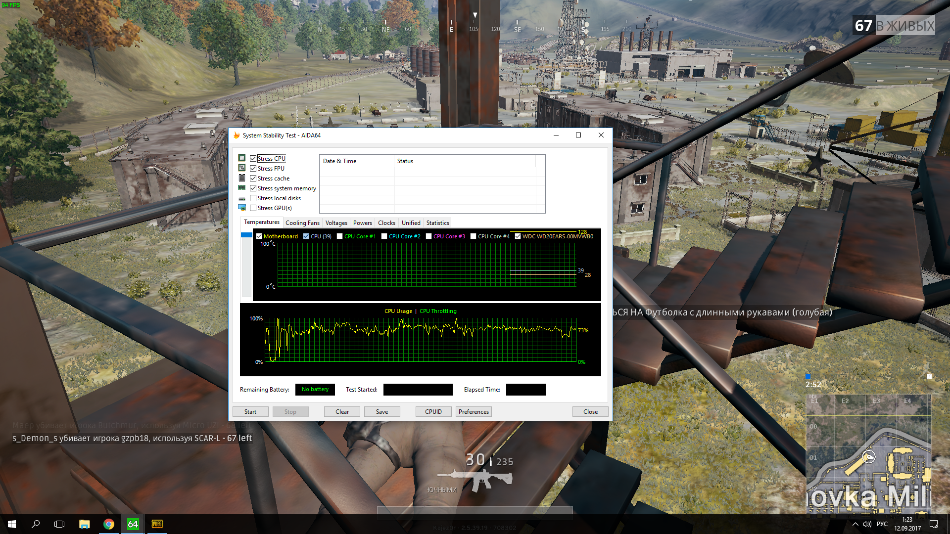The height and width of the screenshot is (534, 950).
Task: Start the stability test
Action: (x=250, y=412)
